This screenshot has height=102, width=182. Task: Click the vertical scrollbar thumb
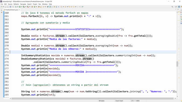tap(177, 64)
